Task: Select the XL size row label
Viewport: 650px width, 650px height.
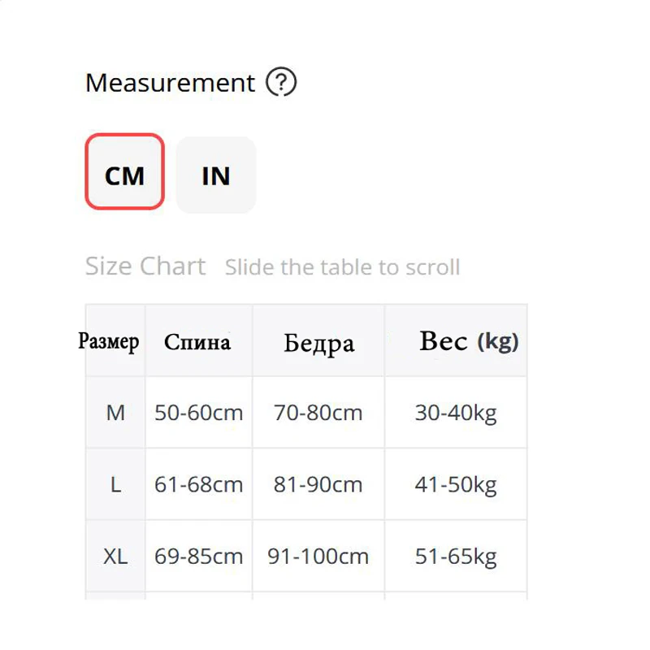Action: coord(115,557)
